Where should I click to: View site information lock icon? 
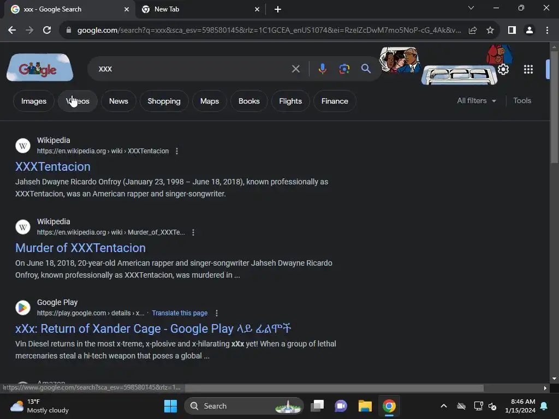[x=69, y=31]
